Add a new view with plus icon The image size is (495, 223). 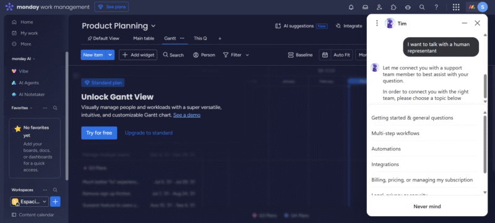pos(220,38)
